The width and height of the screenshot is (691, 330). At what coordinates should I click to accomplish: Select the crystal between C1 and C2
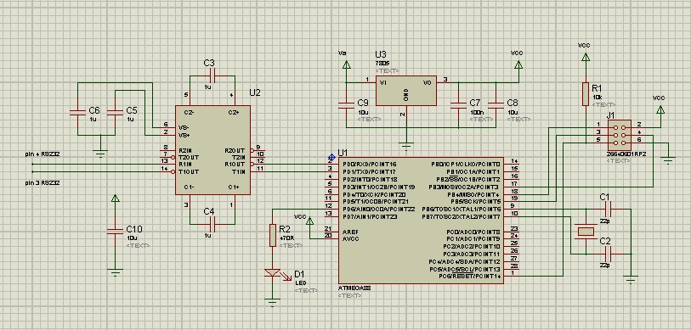point(586,231)
